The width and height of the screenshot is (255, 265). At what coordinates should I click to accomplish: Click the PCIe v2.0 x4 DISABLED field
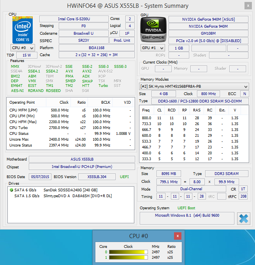pyautogui.click(x=208, y=41)
